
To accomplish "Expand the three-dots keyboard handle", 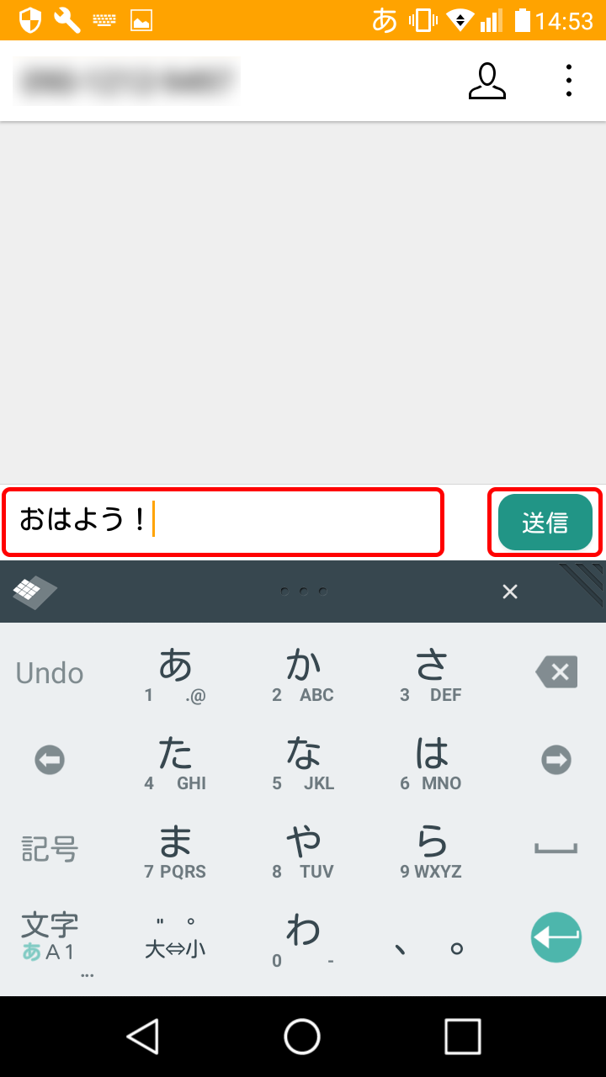I will coord(303,592).
